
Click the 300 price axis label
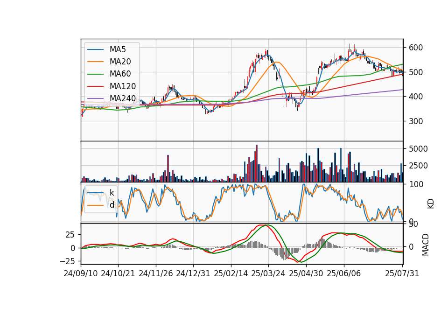tap(416, 121)
